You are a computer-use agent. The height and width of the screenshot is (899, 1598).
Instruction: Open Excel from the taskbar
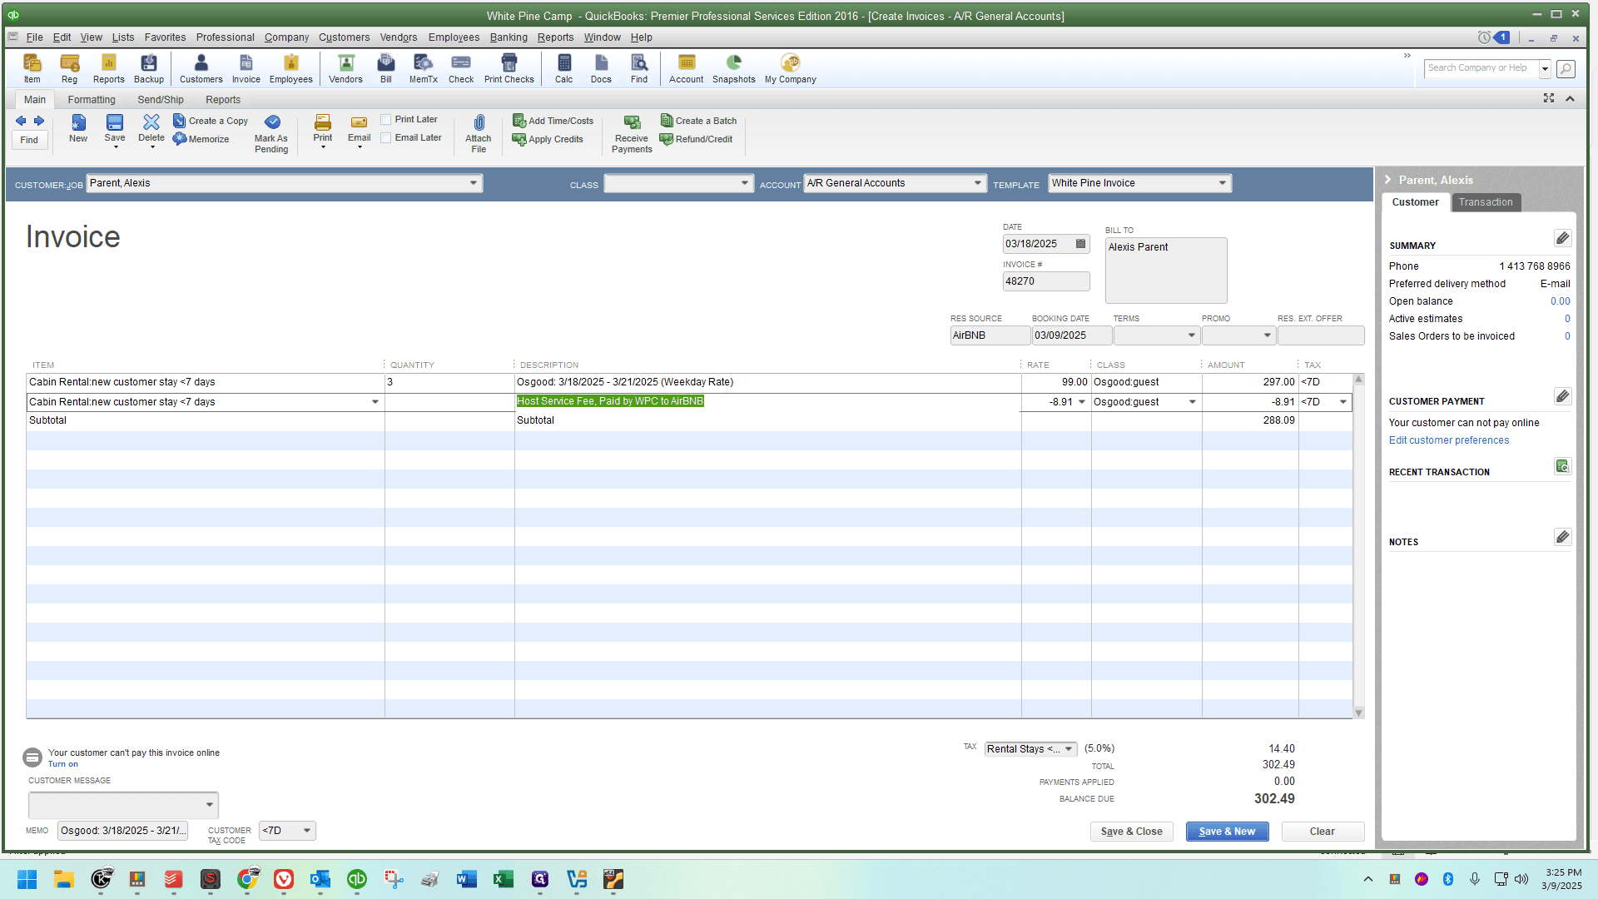click(503, 879)
